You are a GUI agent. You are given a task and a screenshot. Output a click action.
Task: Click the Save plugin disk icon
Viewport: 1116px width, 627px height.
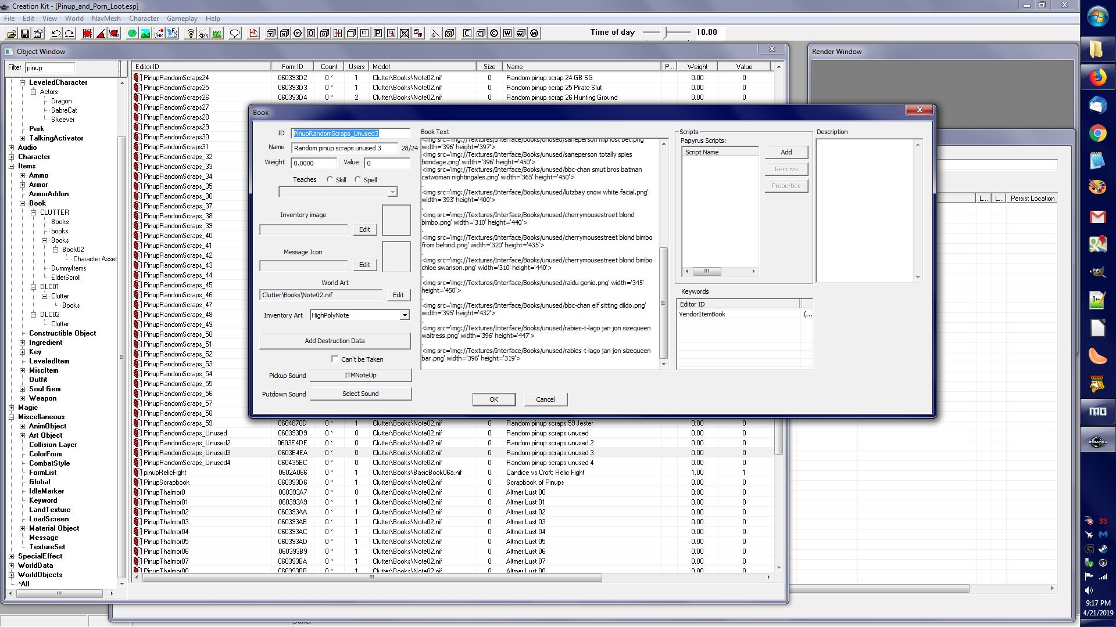coord(24,33)
